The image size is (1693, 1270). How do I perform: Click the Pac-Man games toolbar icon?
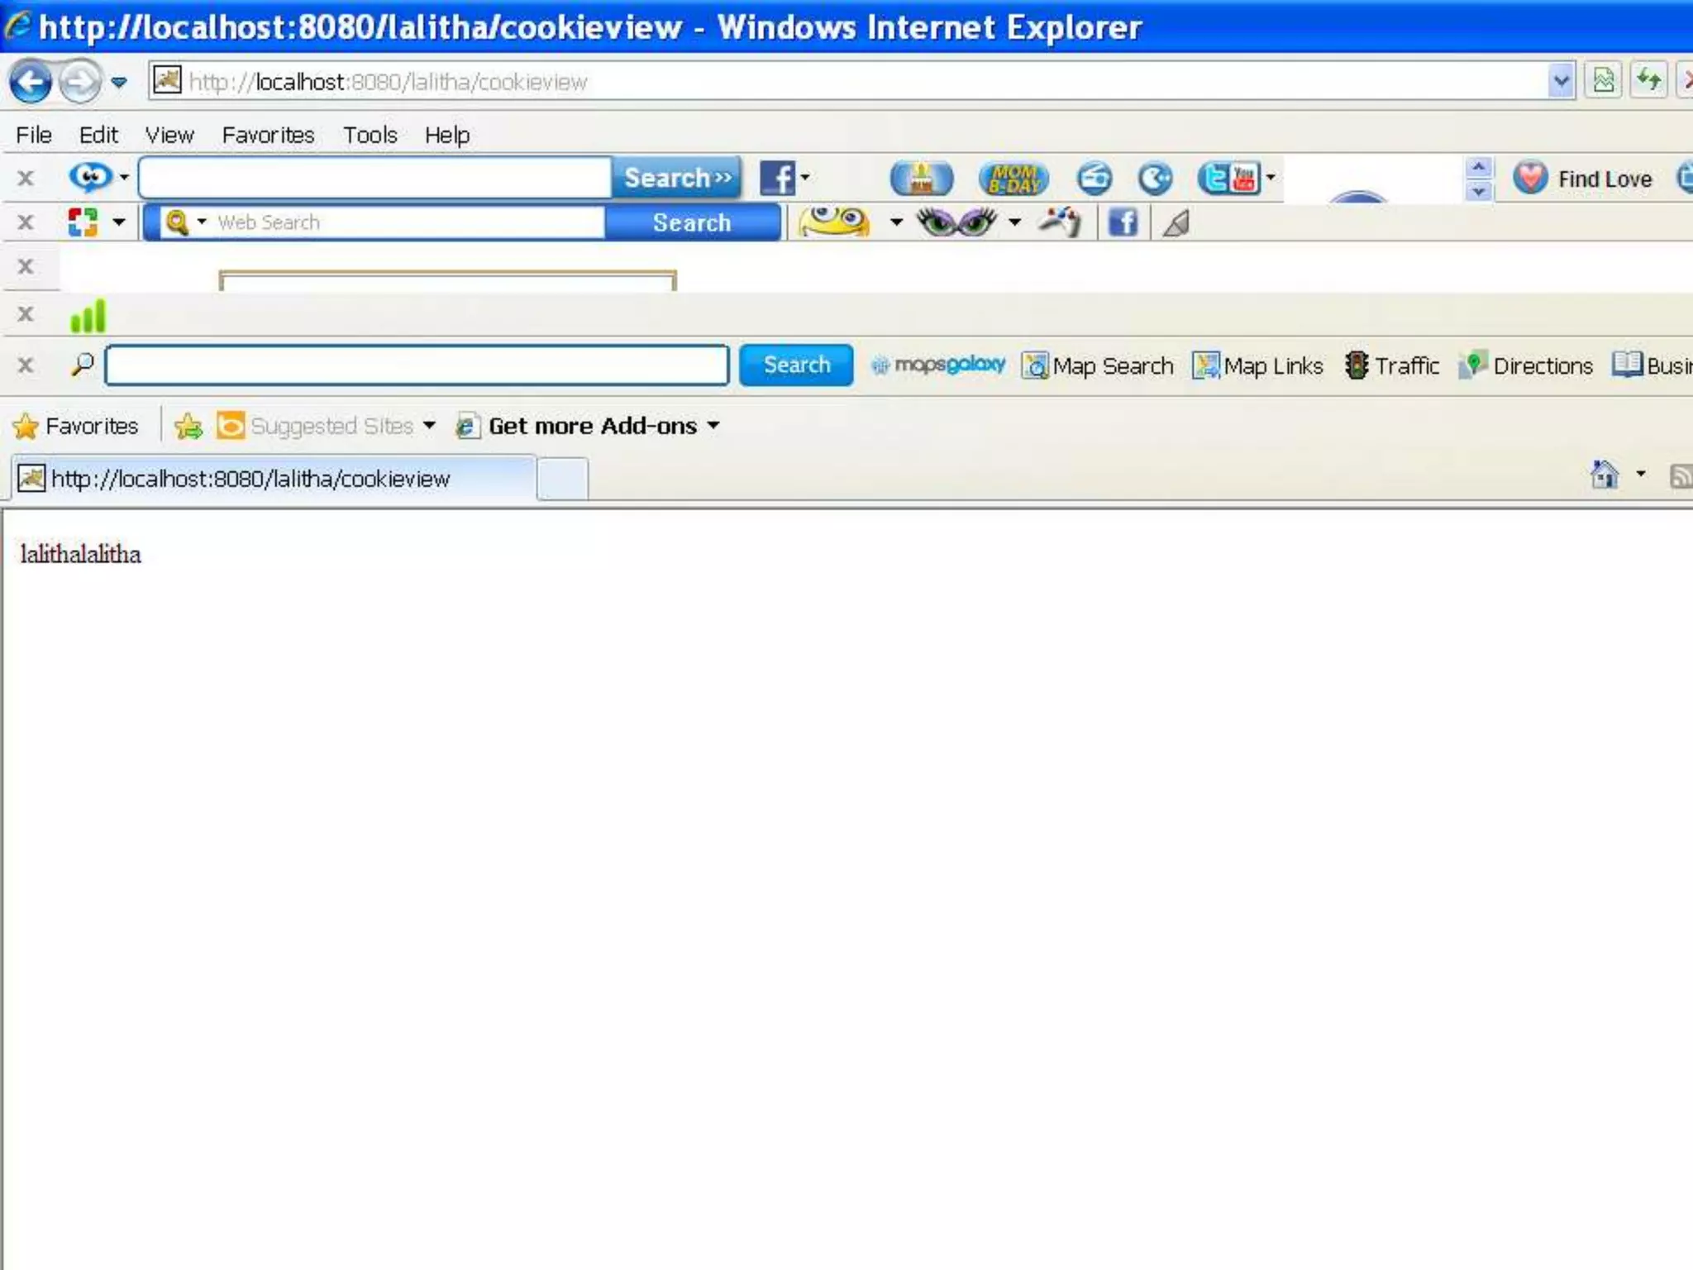pos(1155,178)
